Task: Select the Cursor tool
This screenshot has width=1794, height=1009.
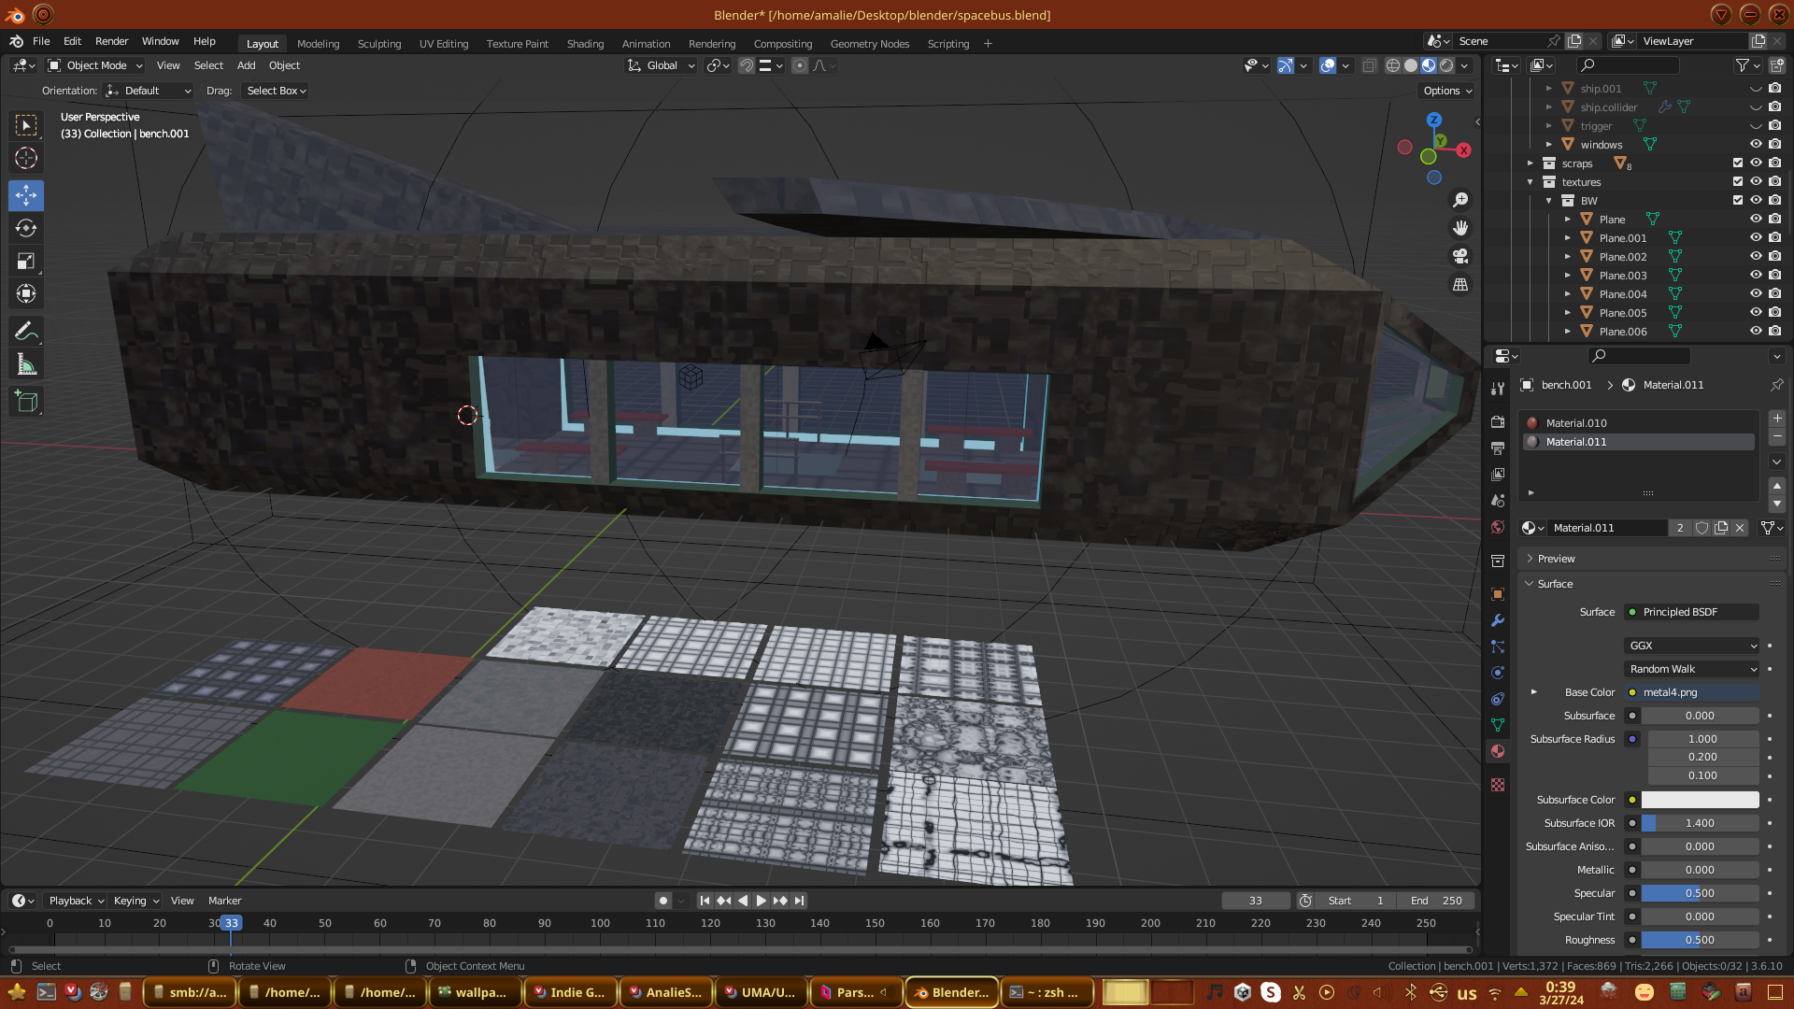Action: pyautogui.click(x=26, y=158)
